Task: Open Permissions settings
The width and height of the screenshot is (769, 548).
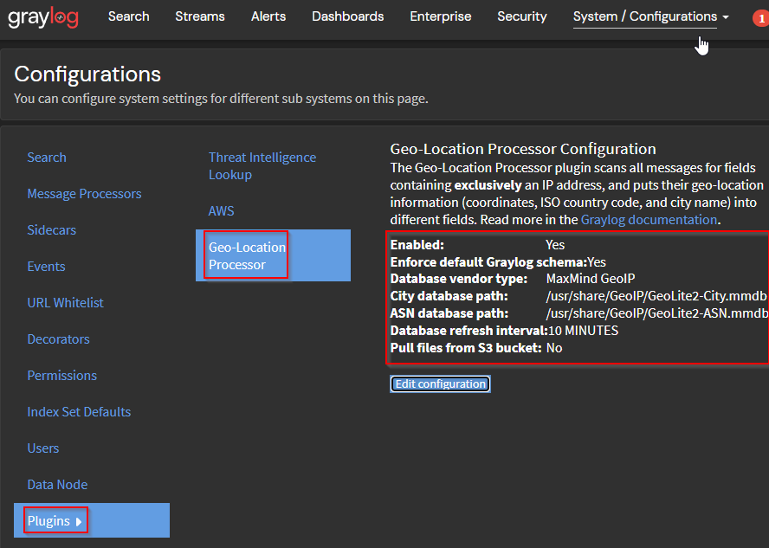Action: pyautogui.click(x=61, y=375)
